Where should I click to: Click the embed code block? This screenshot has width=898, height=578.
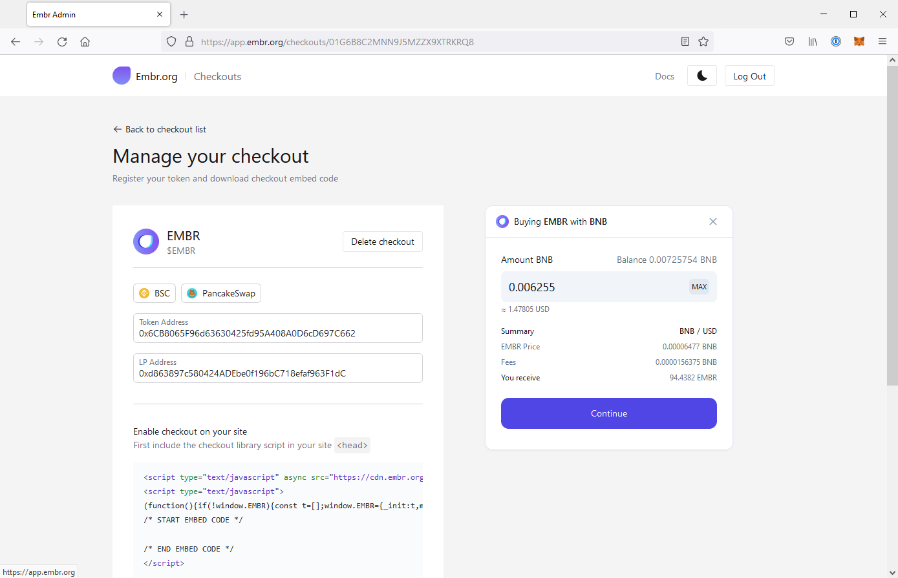(278, 520)
